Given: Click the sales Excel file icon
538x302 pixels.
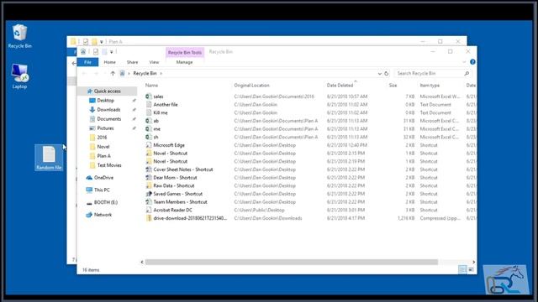Looking at the screenshot, I should [149, 96].
